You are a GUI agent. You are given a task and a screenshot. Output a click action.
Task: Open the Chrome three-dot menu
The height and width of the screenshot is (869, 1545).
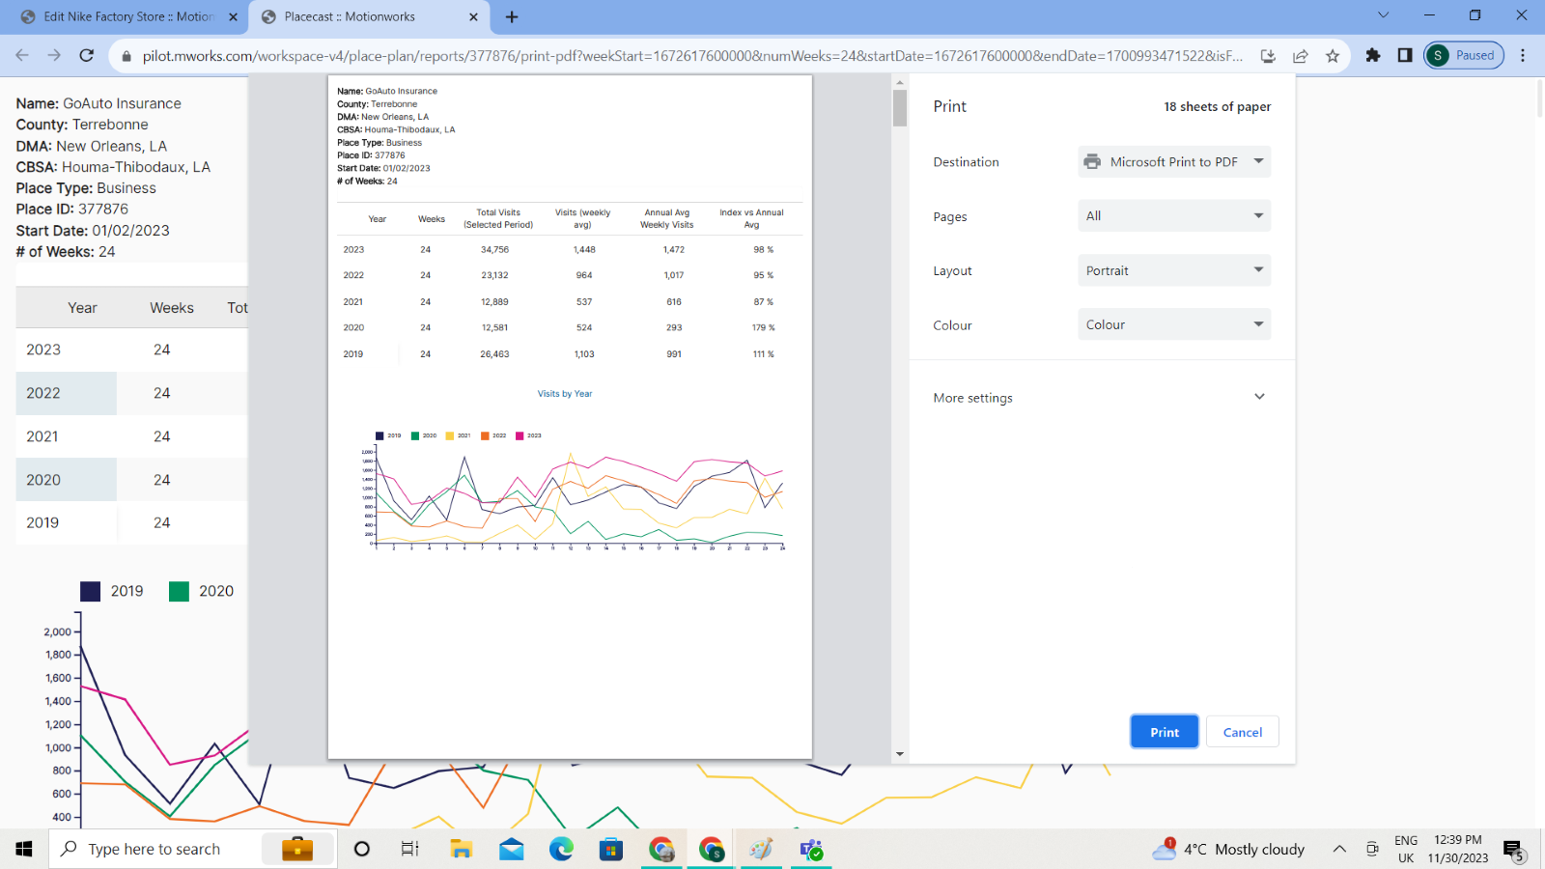[1523, 55]
